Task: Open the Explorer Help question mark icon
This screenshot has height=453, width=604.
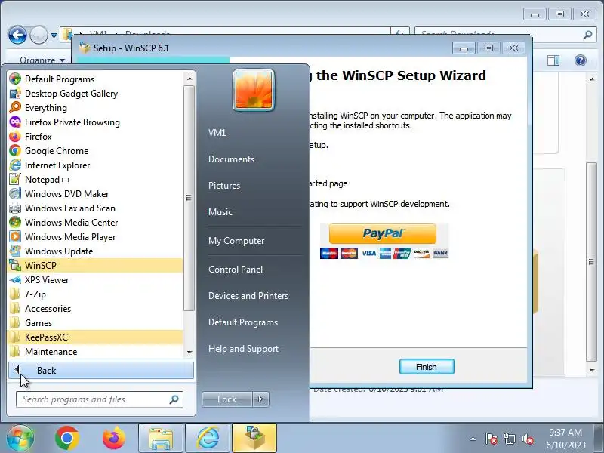Action: coord(581,60)
